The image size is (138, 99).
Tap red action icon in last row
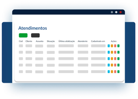(115, 72)
